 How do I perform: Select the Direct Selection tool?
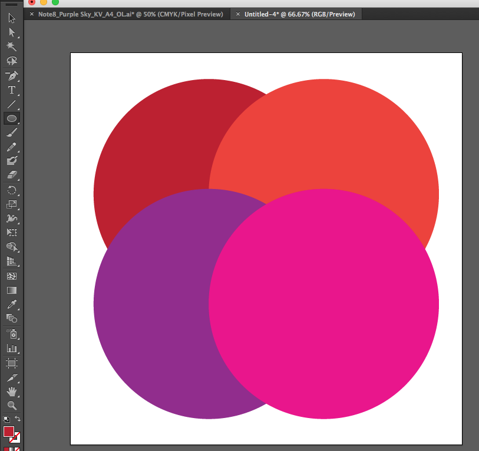point(12,32)
